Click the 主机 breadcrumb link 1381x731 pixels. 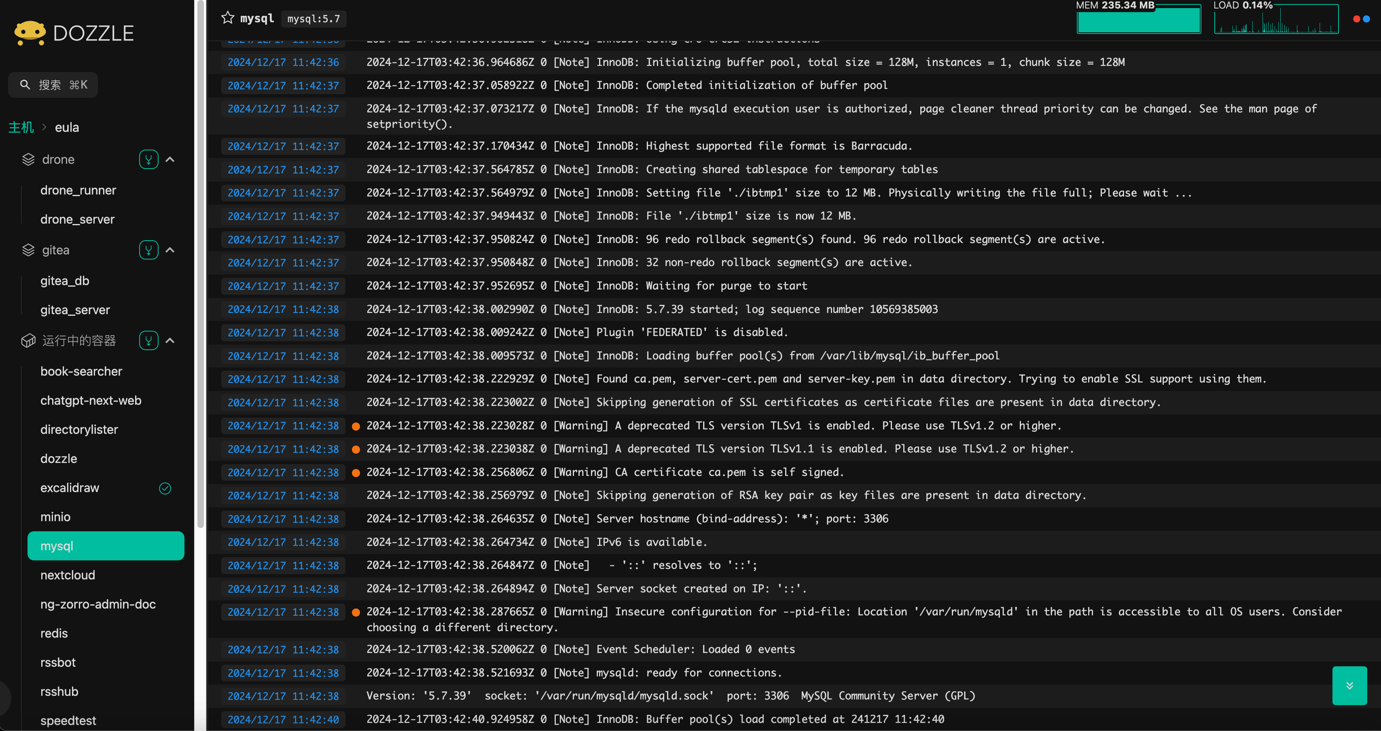pyautogui.click(x=21, y=127)
